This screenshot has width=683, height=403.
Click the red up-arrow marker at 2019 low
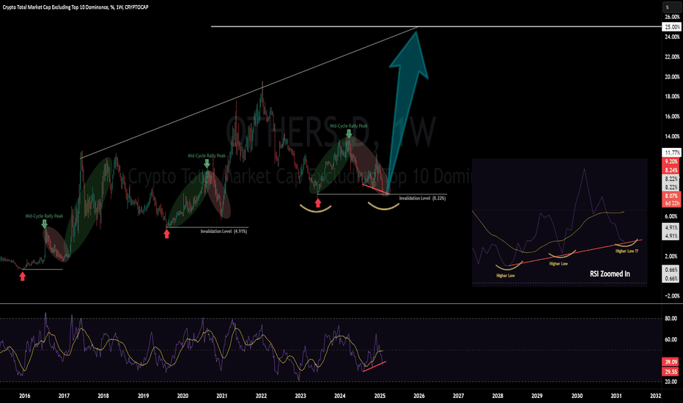point(167,234)
